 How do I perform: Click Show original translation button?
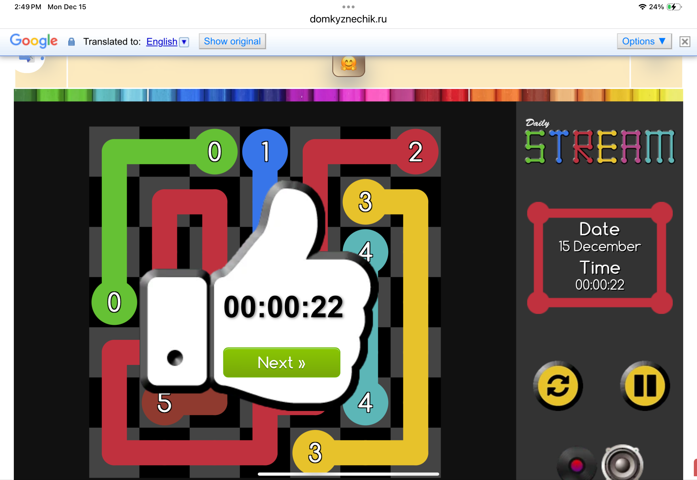(232, 41)
